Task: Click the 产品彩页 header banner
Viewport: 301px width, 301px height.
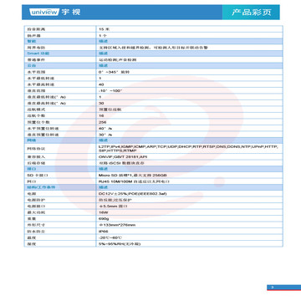Action: [251, 13]
